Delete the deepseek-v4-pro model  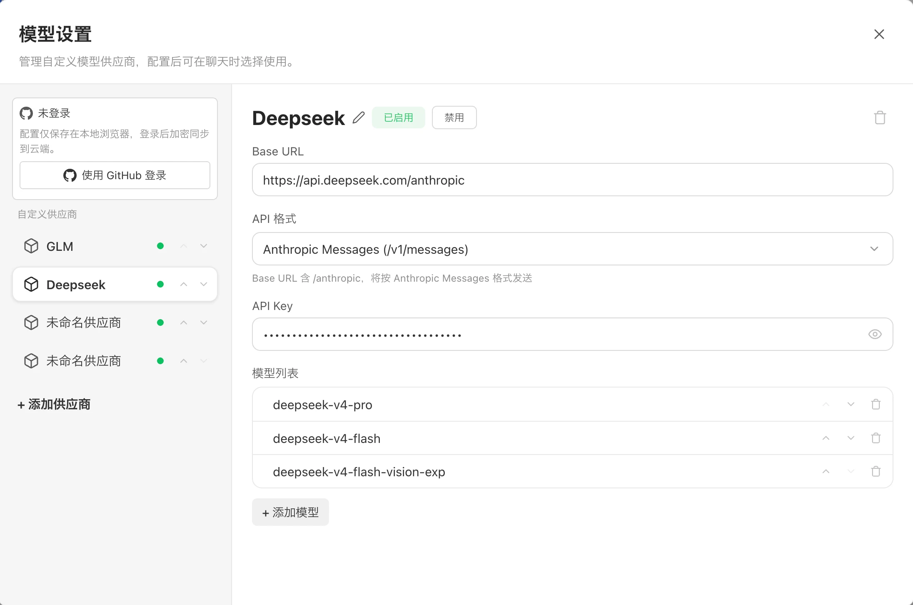pyautogui.click(x=876, y=404)
